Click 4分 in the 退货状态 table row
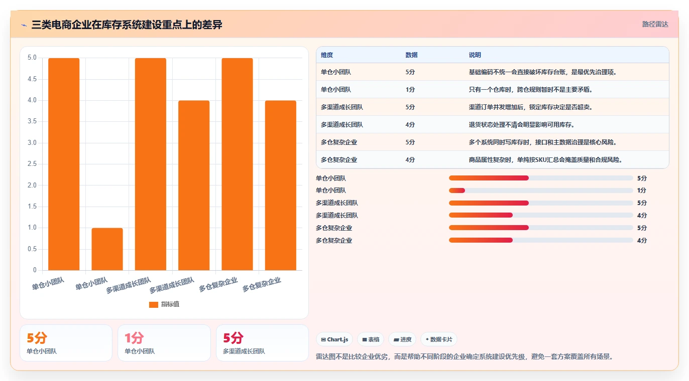The height and width of the screenshot is (381, 689). point(410,125)
